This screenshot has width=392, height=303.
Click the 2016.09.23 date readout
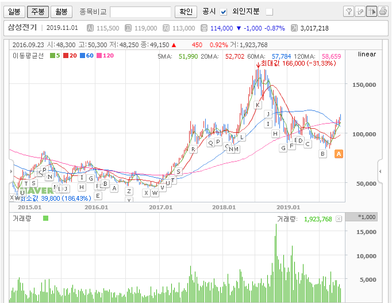(28, 45)
